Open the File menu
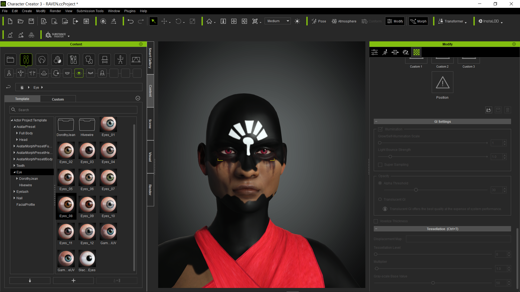The width and height of the screenshot is (520, 292). point(5,11)
